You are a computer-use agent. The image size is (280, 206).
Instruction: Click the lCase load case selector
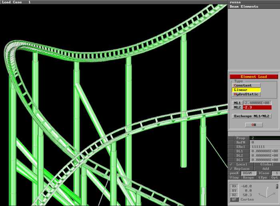pos(263,173)
